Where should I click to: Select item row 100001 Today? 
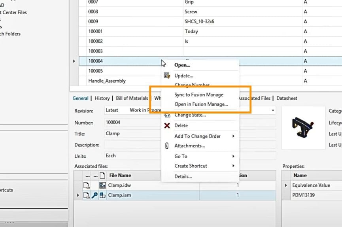[x=210, y=31]
